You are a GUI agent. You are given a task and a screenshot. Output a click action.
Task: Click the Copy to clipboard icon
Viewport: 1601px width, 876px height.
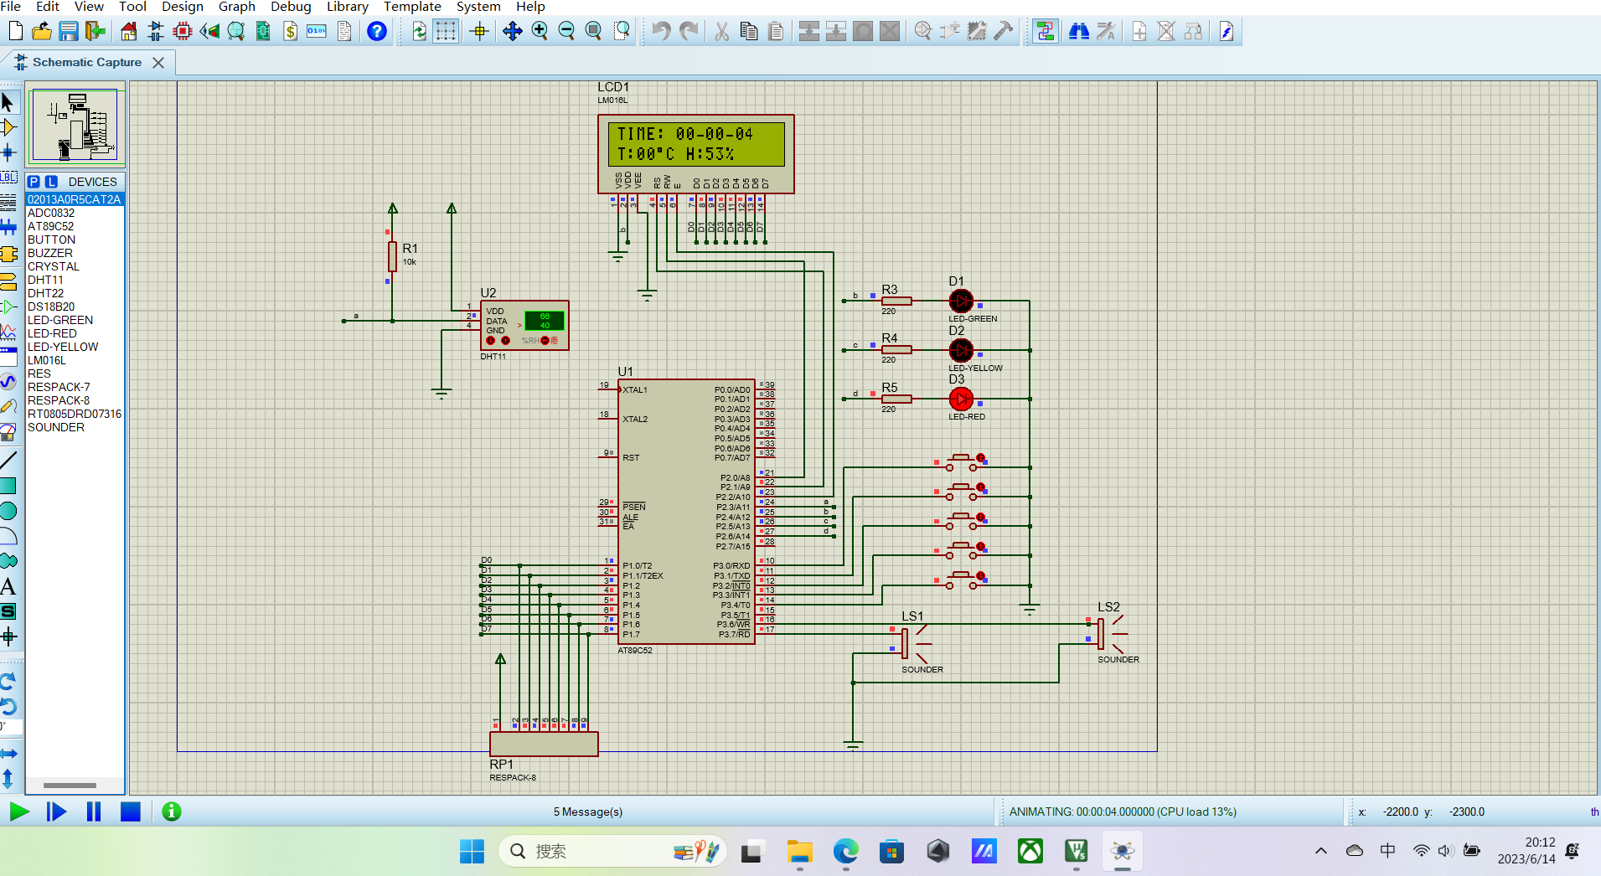(749, 32)
